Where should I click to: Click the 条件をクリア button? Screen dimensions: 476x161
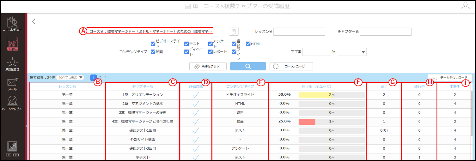pyautogui.click(x=208, y=66)
